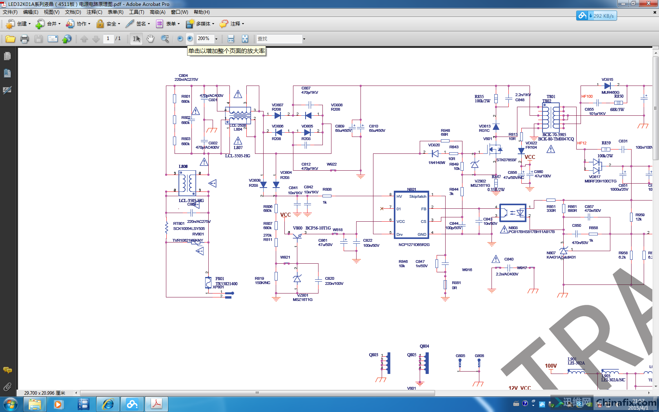Open the Signatures panel in left sidebar

[7, 90]
